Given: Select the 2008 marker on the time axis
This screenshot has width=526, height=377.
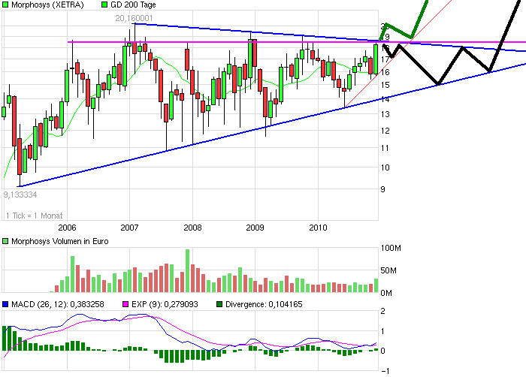Looking at the screenshot, I should [x=192, y=227].
